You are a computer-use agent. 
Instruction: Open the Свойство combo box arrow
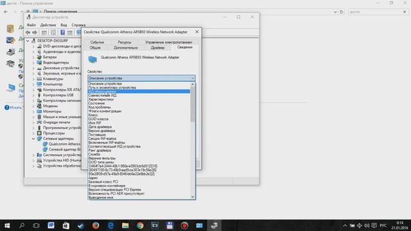click(x=193, y=78)
